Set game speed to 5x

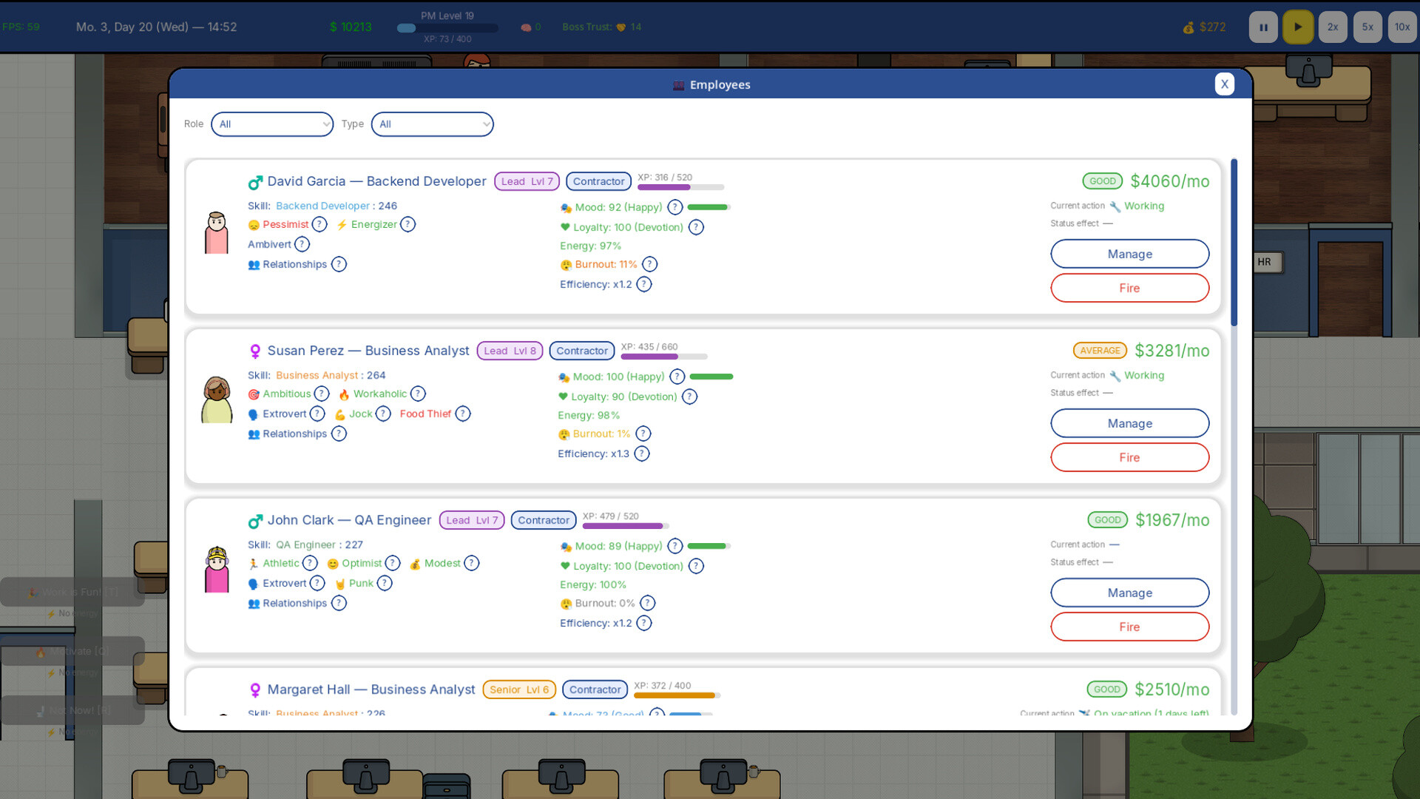click(1367, 27)
